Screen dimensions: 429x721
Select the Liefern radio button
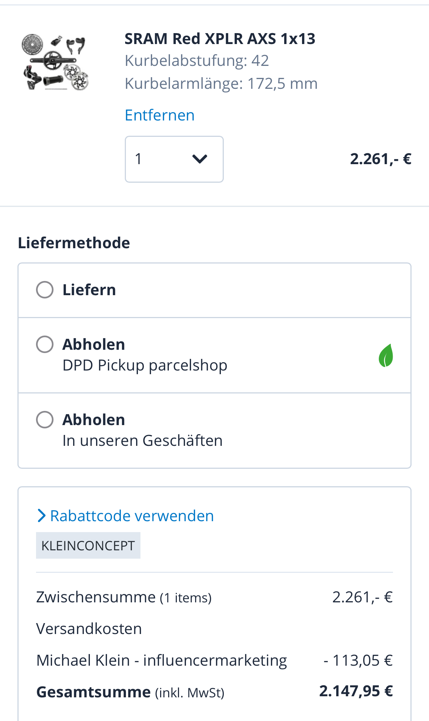pyautogui.click(x=45, y=290)
